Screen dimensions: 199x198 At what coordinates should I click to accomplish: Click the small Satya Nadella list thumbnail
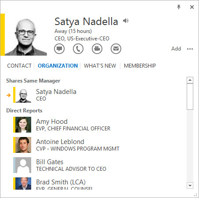[23, 95]
